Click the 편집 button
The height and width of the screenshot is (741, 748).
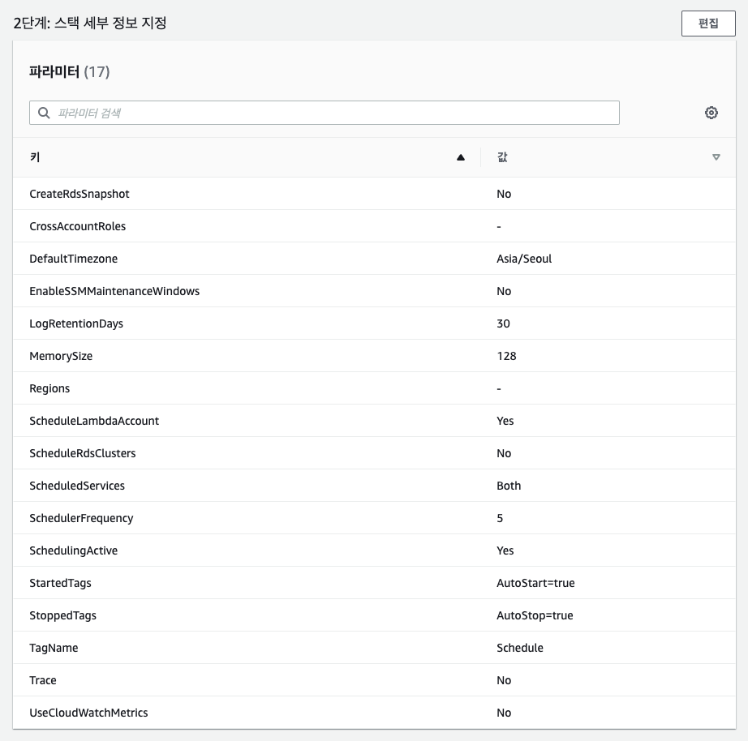(x=708, y=24)
